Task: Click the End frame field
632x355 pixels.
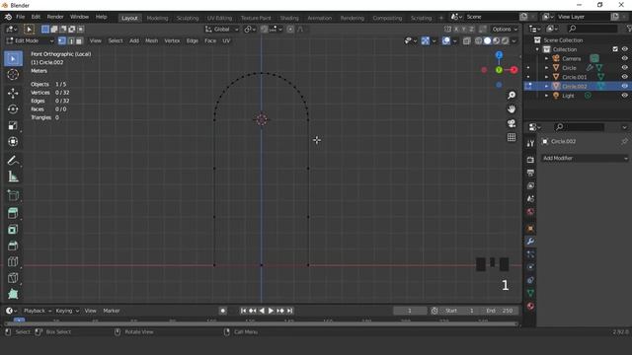Action: [x=500, y=311]
